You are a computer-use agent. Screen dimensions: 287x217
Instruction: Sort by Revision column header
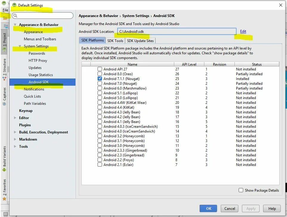point(220,64)
